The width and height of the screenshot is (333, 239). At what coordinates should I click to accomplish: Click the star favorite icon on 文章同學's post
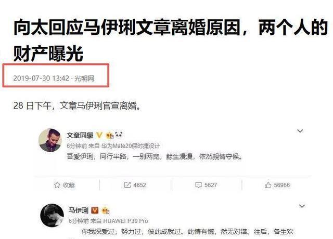57,185
